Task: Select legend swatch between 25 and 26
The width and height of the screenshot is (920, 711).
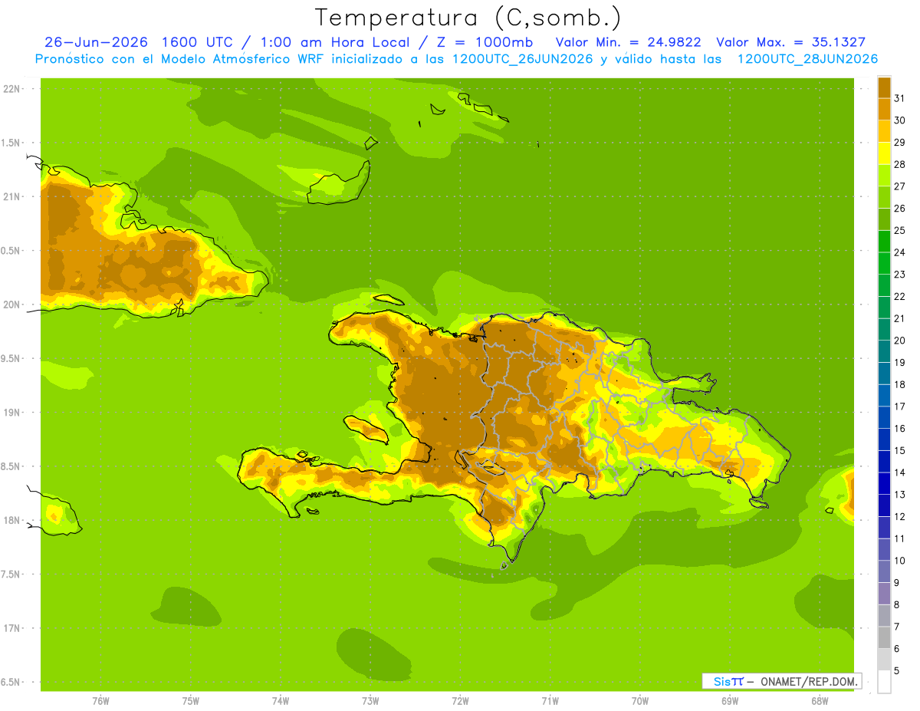Action: [x=884, y=219]
